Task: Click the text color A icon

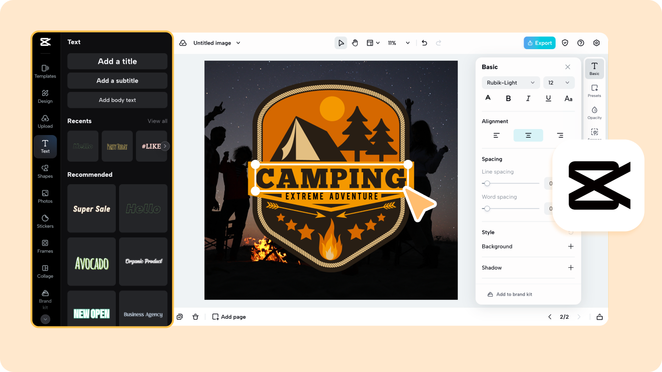Action: (488, 98)
